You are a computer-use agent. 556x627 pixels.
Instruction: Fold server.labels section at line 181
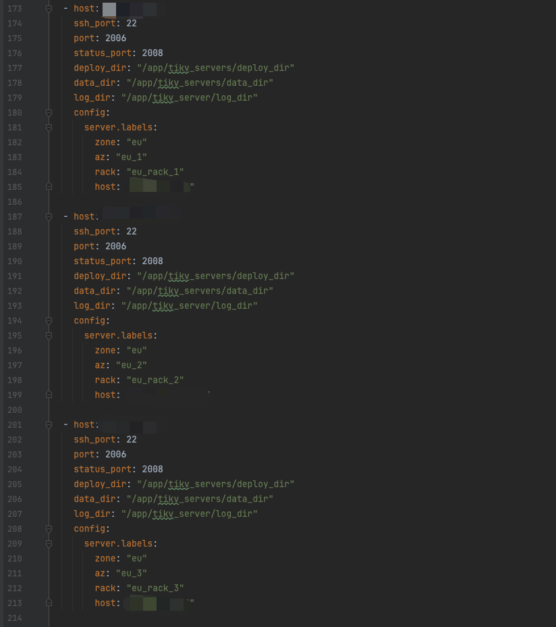click(x=49, y=128)
